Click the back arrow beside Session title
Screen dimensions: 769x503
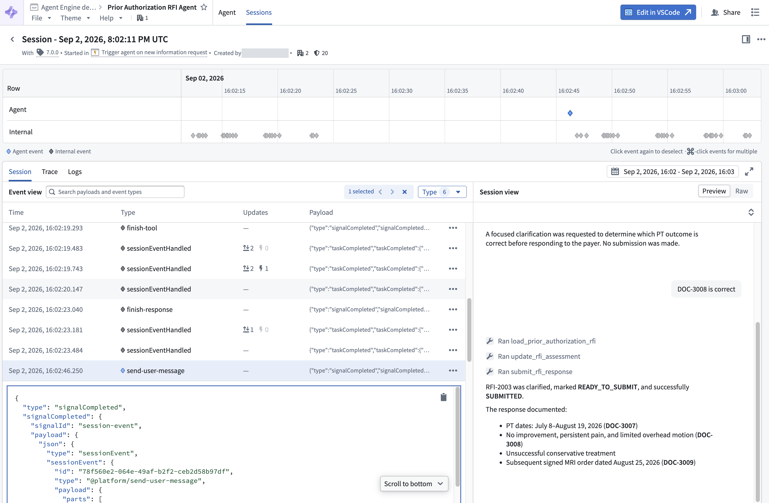tap(12, 39)
